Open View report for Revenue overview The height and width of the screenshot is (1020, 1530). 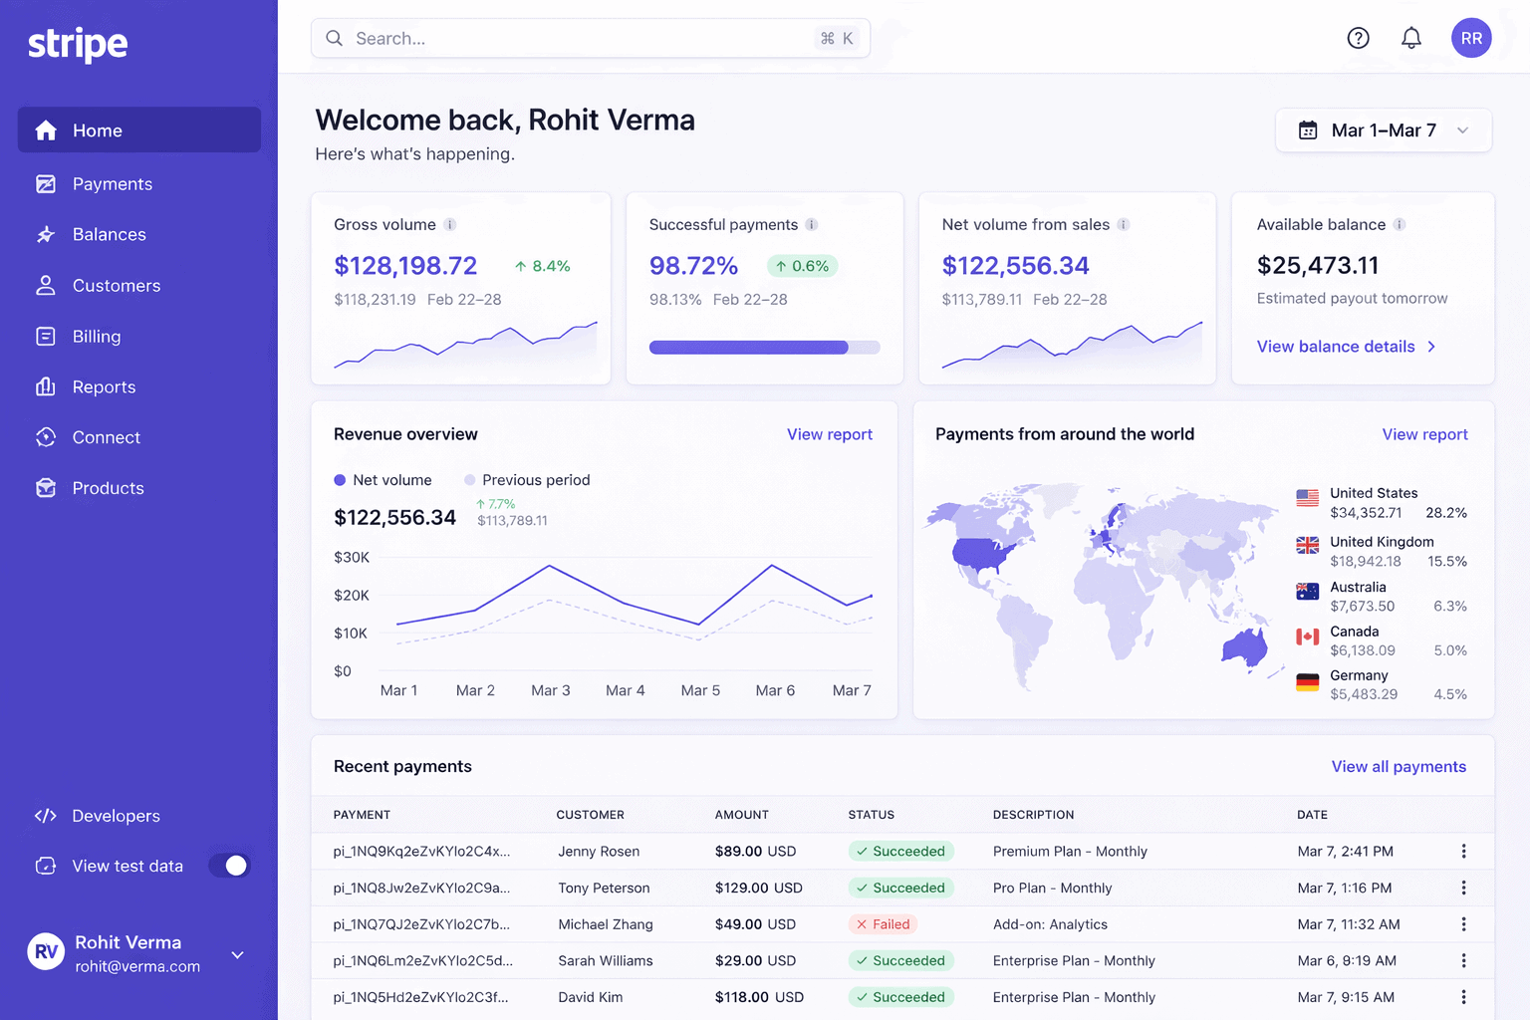(x=829, y=434)
